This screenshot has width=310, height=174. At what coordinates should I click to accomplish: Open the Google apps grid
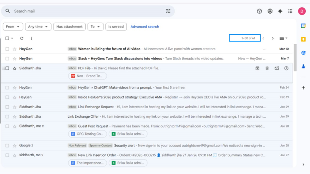click(x=290, y=11)
